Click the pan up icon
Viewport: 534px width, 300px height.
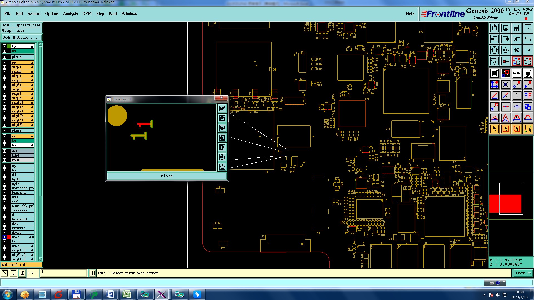click(495, 28)
